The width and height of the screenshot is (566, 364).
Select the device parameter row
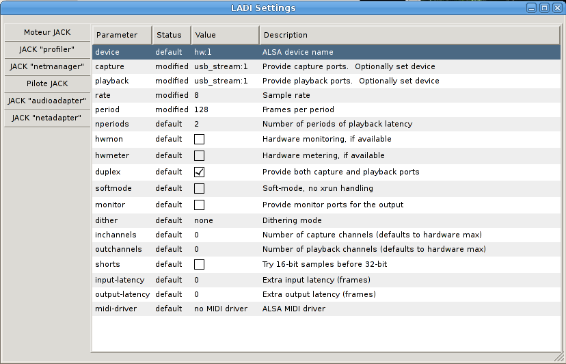click(x=326, y=52)
